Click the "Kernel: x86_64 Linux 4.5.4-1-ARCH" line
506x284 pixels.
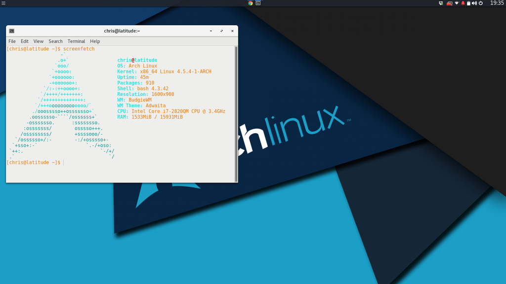point(164,71)
